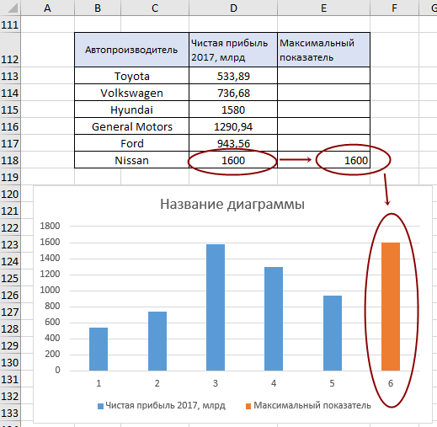Click the cell with value 533,89
Screen dimensions: 437x427
233,76
